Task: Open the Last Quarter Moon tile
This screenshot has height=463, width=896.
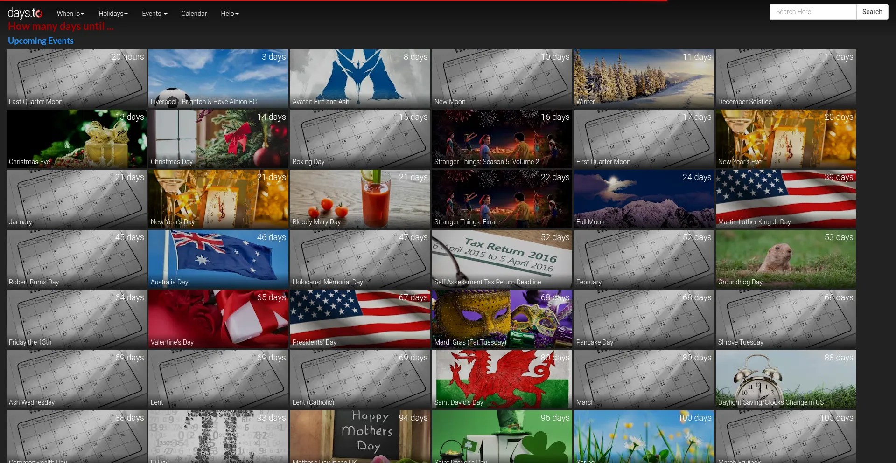Action: pos(77,79)
